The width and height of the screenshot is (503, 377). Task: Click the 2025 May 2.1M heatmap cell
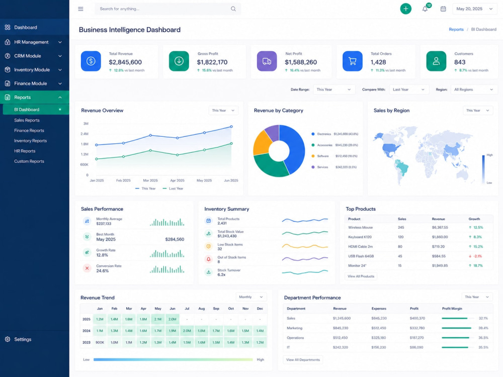coord(158,319)
